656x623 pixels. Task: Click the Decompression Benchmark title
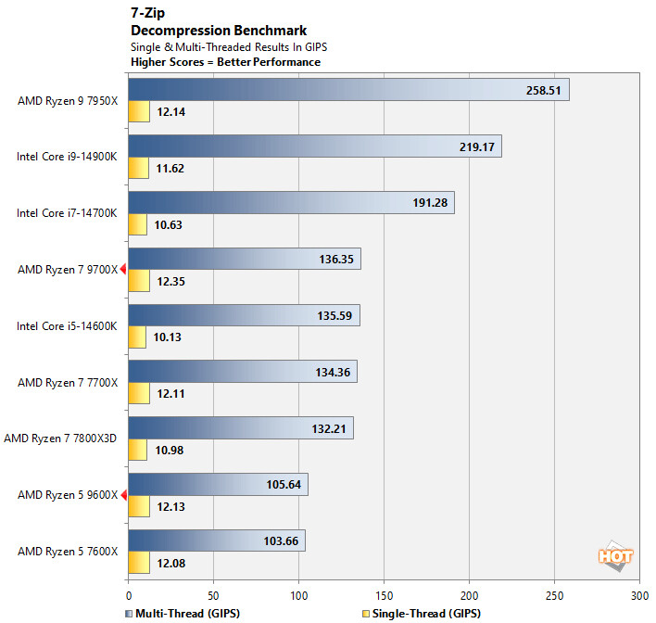click(219, 31)
